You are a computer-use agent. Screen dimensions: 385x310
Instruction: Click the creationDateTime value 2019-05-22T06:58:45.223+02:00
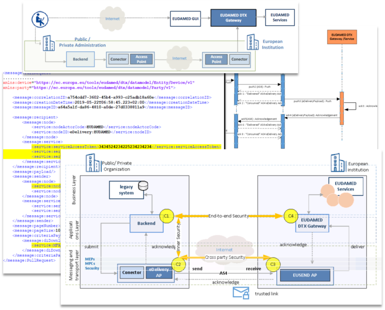click(x=110, y=103)
